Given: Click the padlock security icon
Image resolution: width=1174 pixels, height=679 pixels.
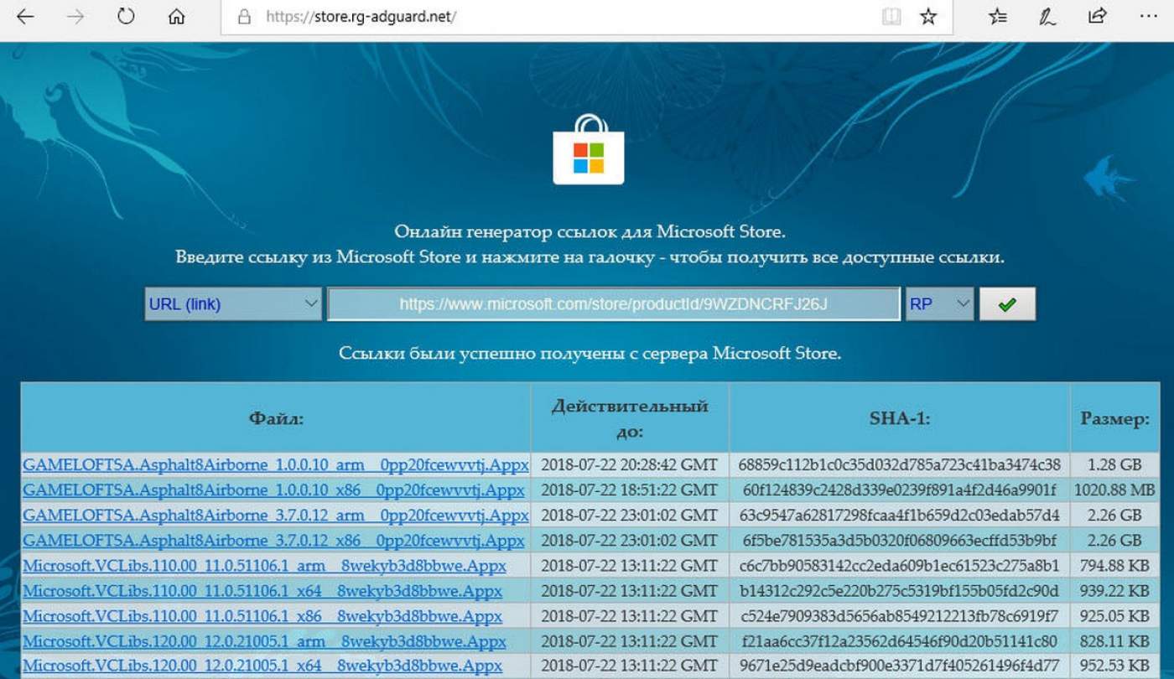Looking at the screenshot, I should [x=244, y=17].
